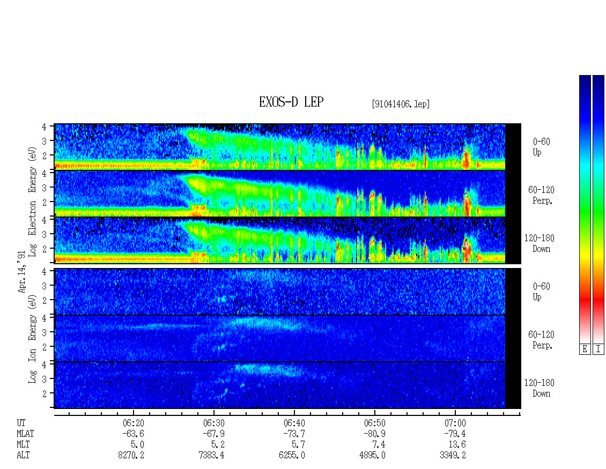The height and width of the screenshot is (469, 606).
Task: Click the EXOS-D LEP plot title
Action: (x=291, y=102)
